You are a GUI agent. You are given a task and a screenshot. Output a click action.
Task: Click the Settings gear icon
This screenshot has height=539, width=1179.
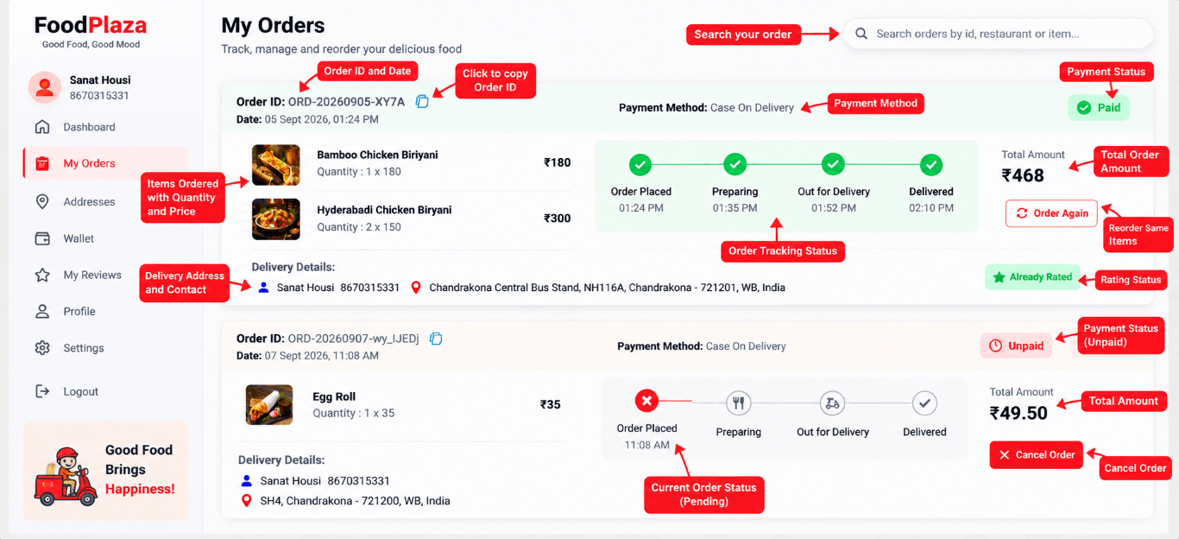[x=42, y=348]
